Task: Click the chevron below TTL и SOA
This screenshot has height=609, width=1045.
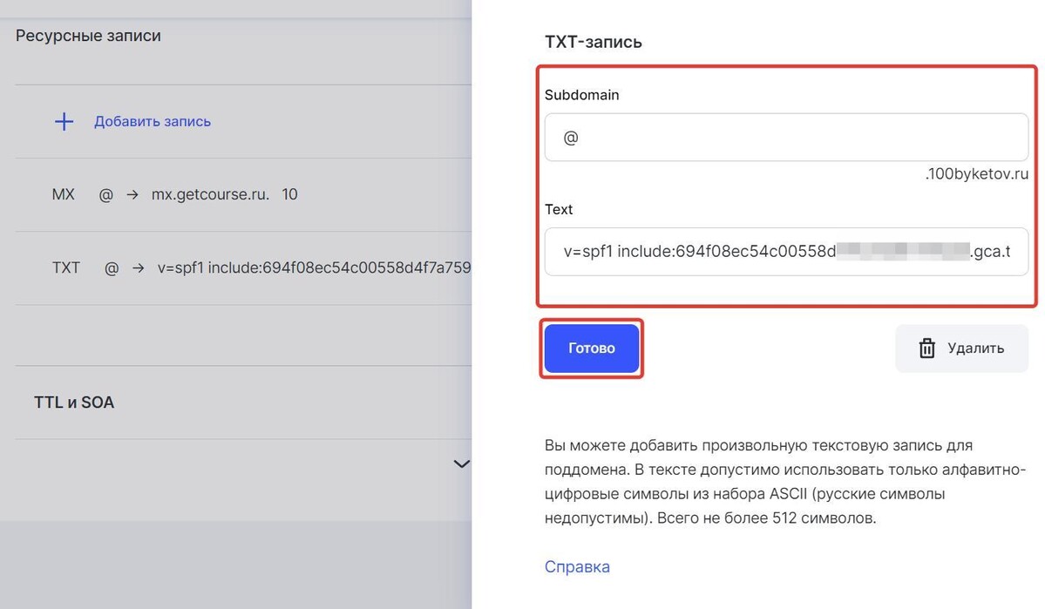Action: (461, 464)
